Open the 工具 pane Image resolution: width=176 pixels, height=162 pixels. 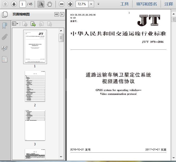[124, 4]
